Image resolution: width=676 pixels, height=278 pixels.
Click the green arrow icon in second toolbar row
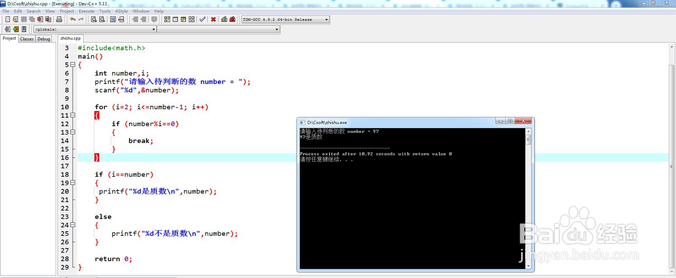pyautogui.click(x=16, y=29)
